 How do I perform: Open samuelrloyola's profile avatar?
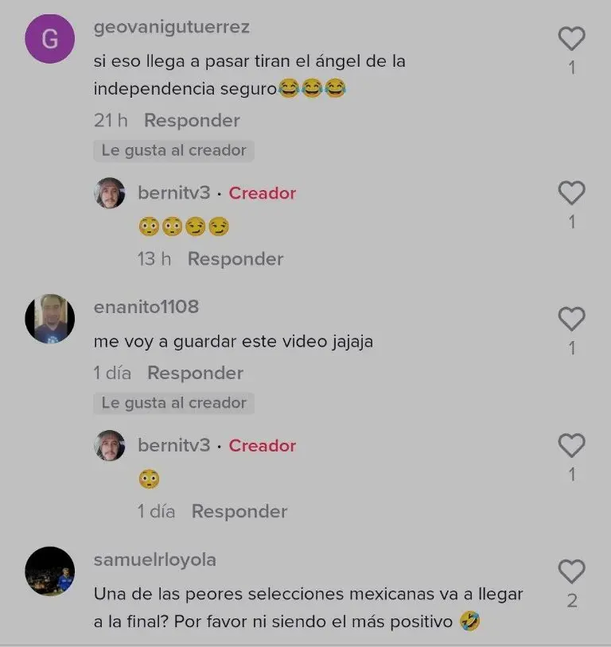50,571
